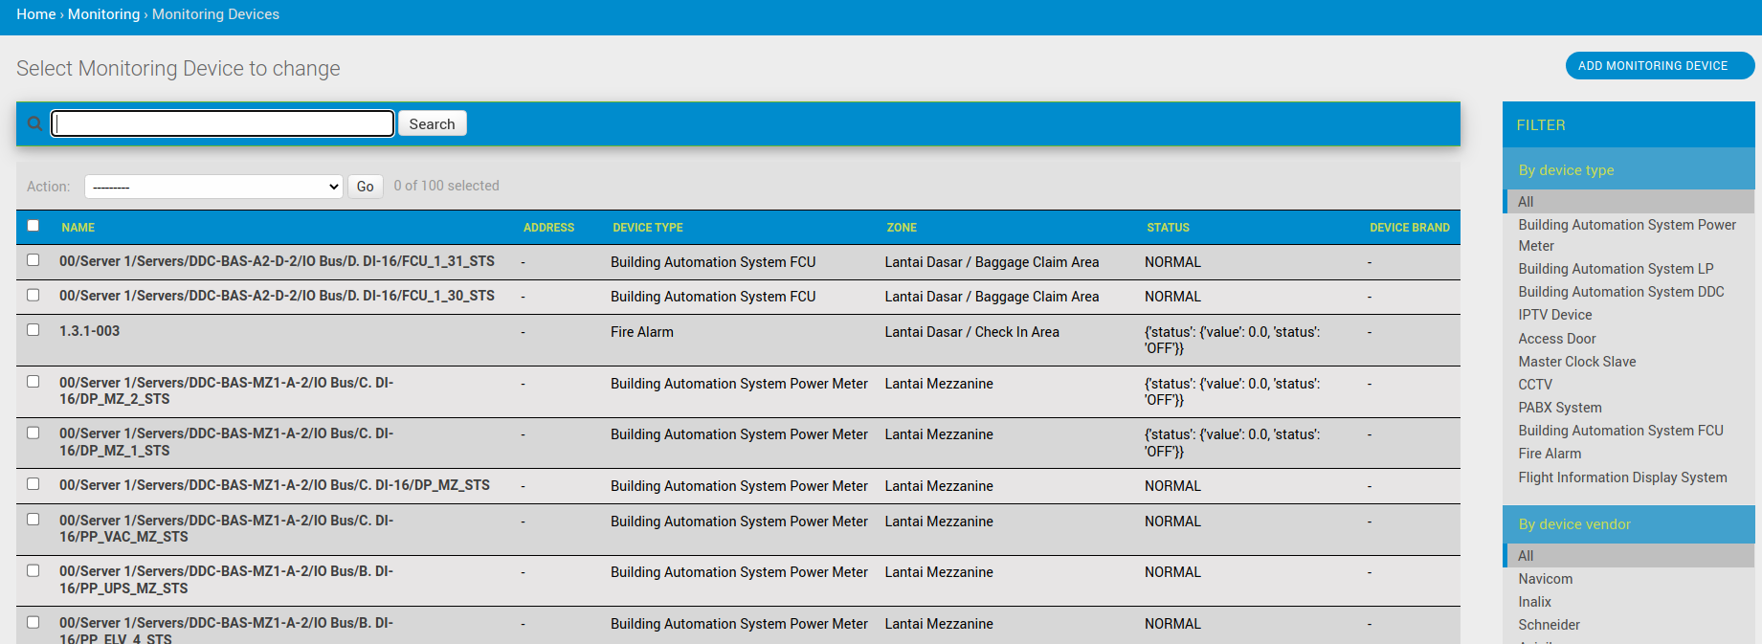Screen dimensions: 1762x644
Task: Filter device vendor by Schneider
Action: 1549,625
